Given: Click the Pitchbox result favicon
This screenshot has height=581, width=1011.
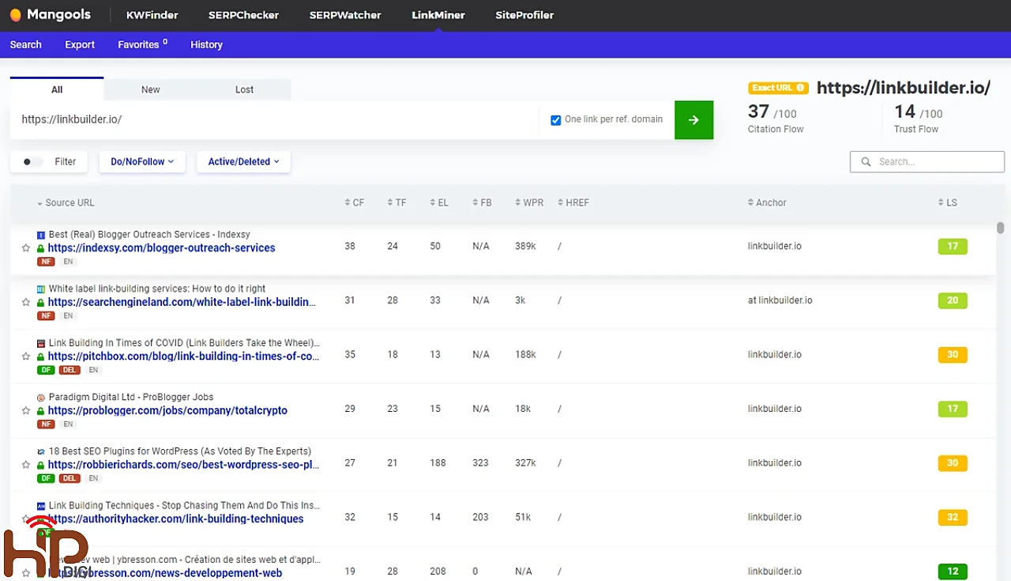Looking at the screenshot, I should [x=41, y=343].
